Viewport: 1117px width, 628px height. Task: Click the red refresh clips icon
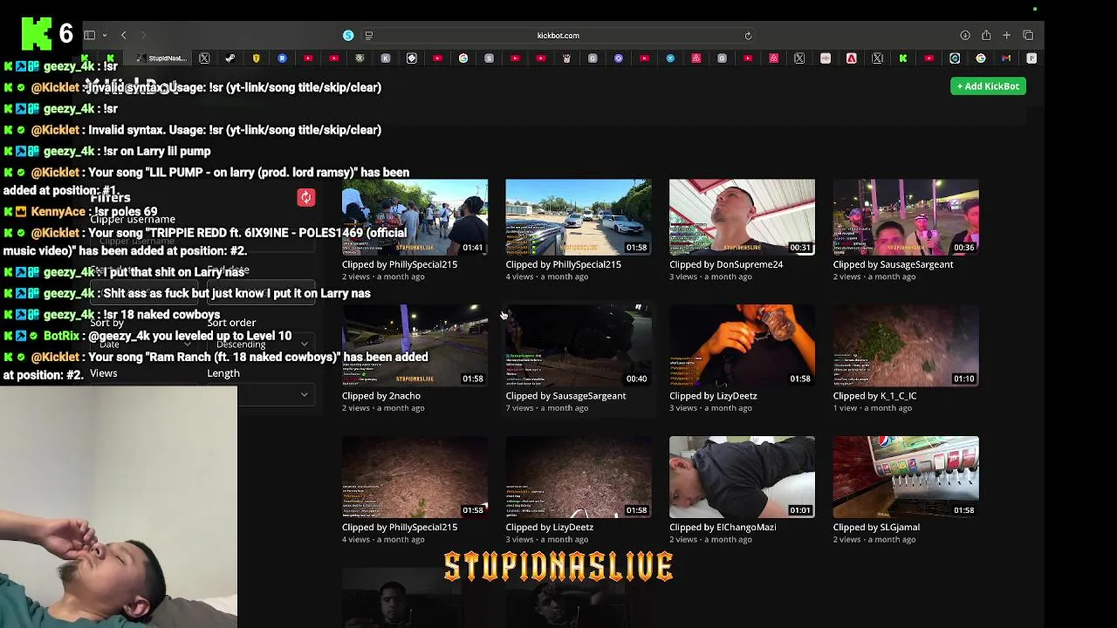click(305, 197)
